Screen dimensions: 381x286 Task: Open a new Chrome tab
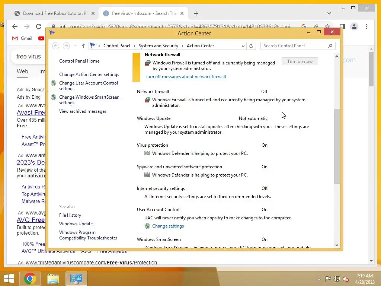[196, 14]
